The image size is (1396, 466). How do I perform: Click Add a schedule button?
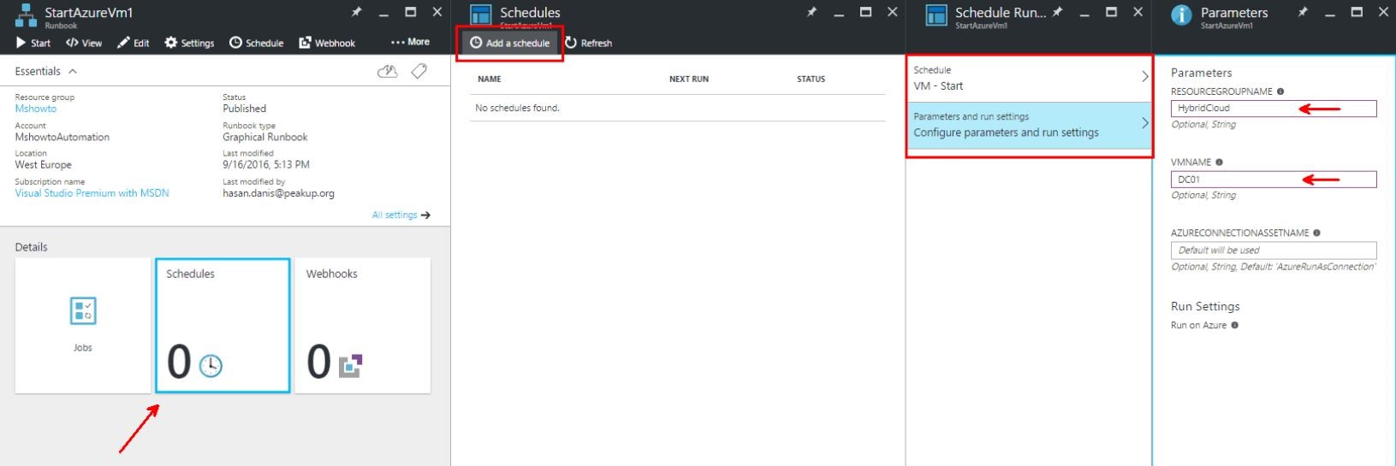tap(510, 43)
